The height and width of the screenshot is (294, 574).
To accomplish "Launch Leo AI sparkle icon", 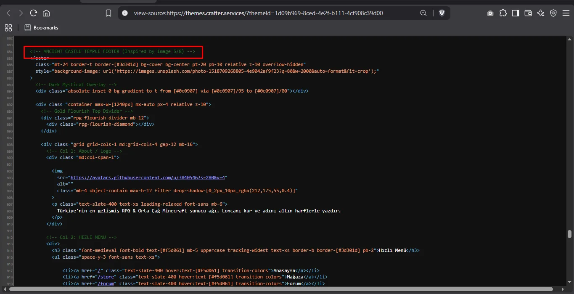I will (x=541, y=13).
